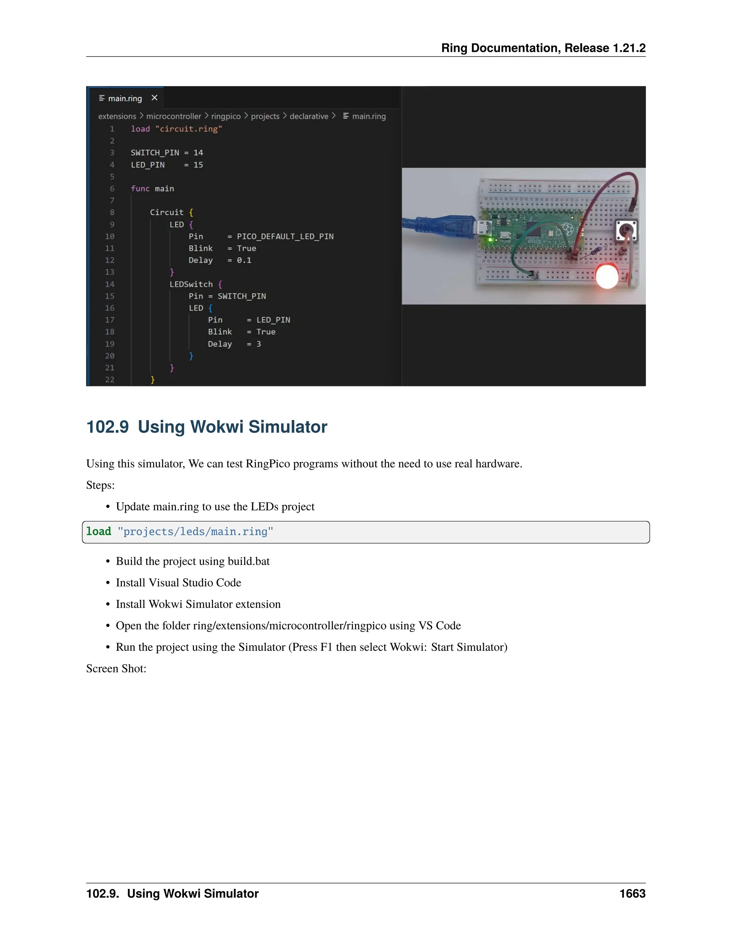Image resolution: width=732 pixels, height=948 pixels.
Task: Click the file icon before main.ring in the breadcrumb
Action: point(346,116)
